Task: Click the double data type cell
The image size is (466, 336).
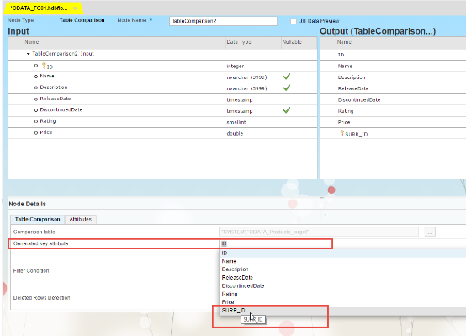Action: (235, 133)
